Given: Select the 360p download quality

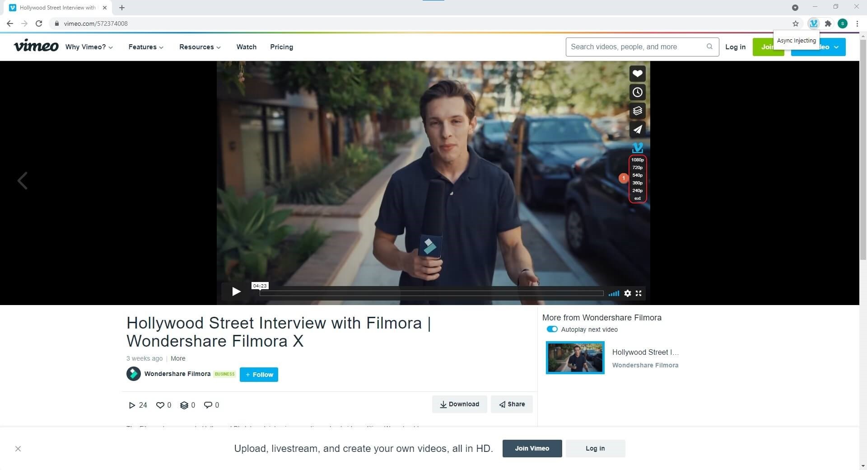Looking at the screenshot, I should click(637, 183).
